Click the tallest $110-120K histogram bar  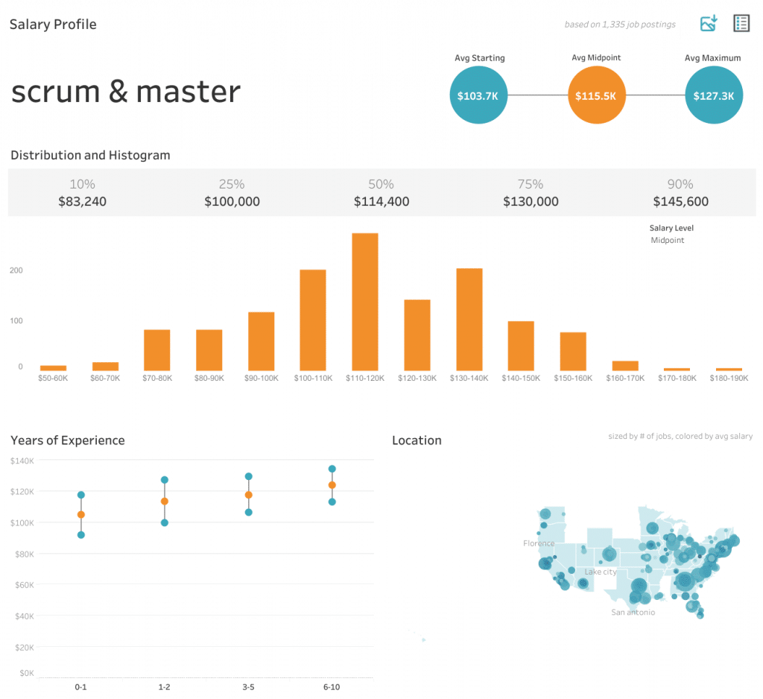(x=365, y=302)
